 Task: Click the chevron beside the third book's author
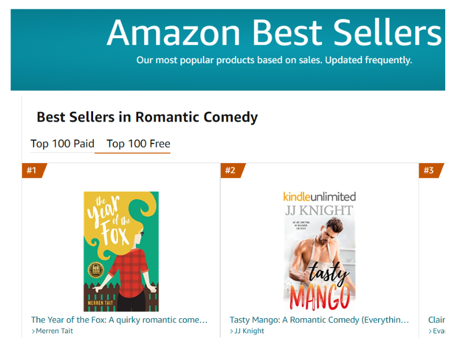[430, 331]
